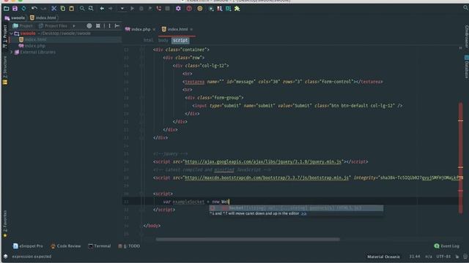Click the Forward navigation arrow

pyautogui.click(x=111, y=8)
